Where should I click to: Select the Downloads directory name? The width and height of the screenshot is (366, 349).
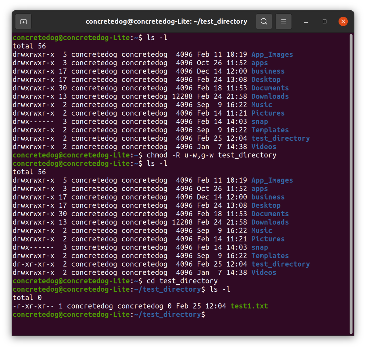pos(270,96)
